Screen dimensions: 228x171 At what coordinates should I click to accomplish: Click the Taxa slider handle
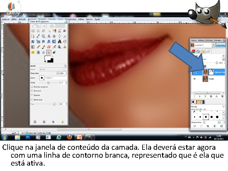pyautogui.click(x=54, y=104)
